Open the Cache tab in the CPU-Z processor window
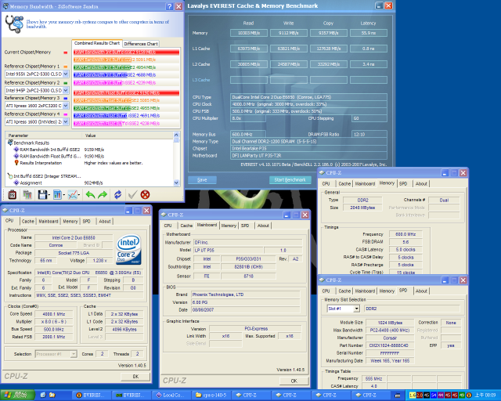This screenshot has width=501, height=401. (28, 222)
